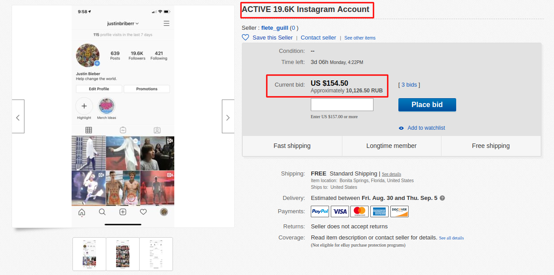Click the 115 profile visits line in the photo
Viewport: 554px width, 275px height.
pos(123,35)
